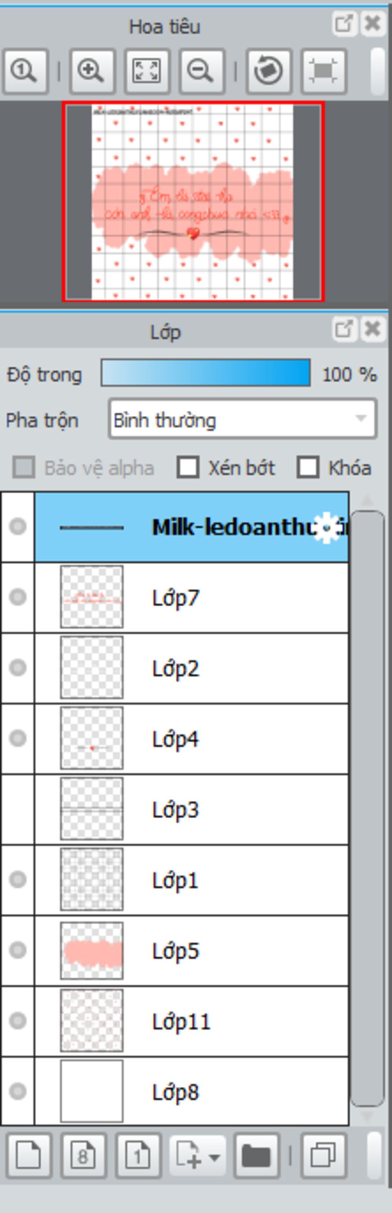Zoom out from the navigator toolbar

coord(202,71)
